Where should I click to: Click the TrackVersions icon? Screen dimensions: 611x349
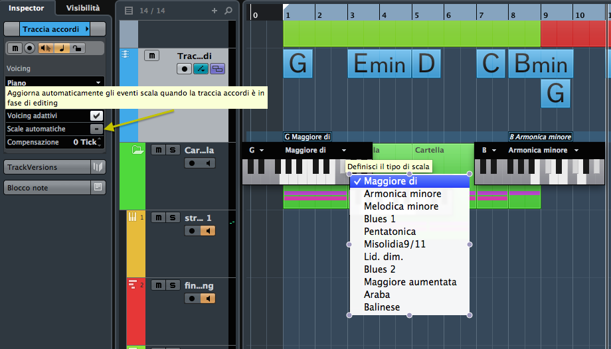point(98,167)
